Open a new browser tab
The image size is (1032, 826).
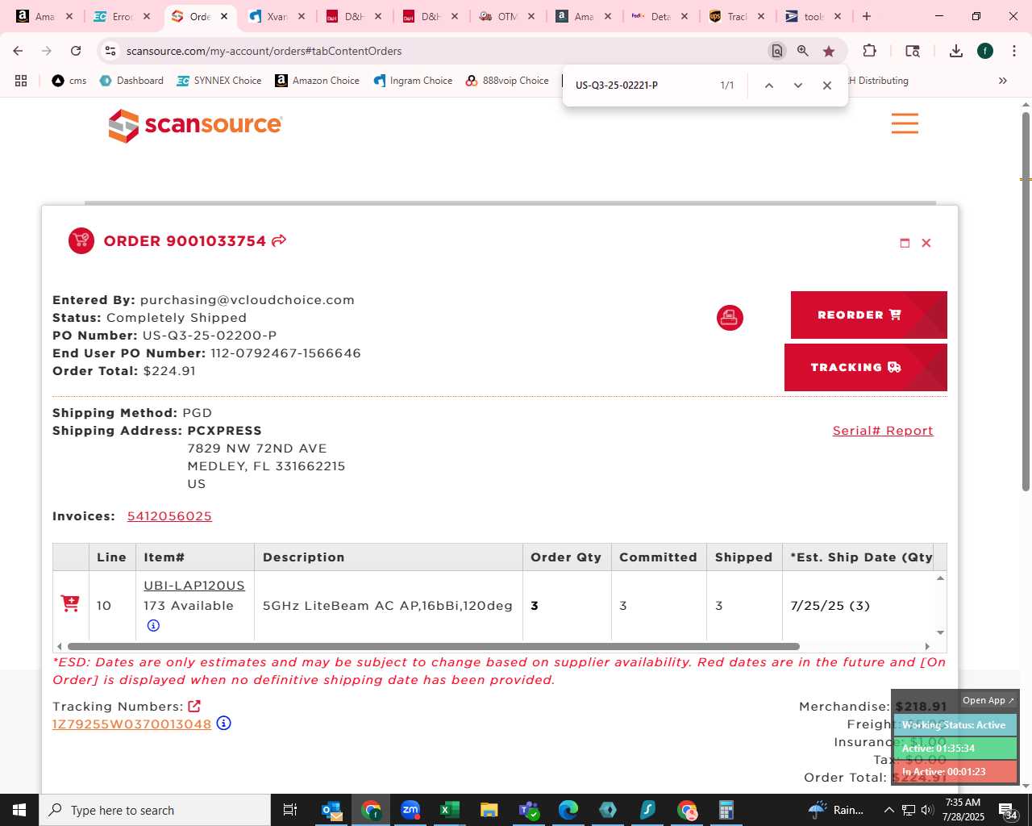867,16
